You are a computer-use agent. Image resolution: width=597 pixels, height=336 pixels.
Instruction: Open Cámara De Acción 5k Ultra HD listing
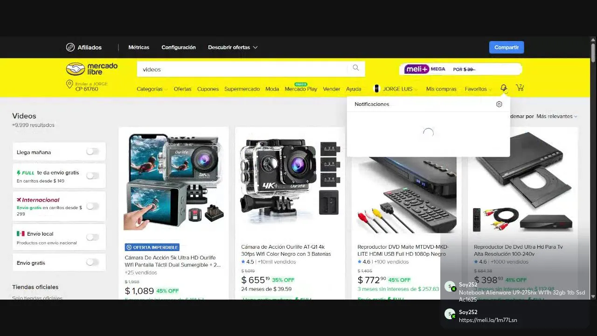tap(173, 261)
